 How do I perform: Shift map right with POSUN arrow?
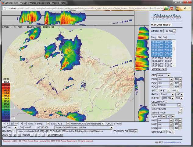pos(43,135)
